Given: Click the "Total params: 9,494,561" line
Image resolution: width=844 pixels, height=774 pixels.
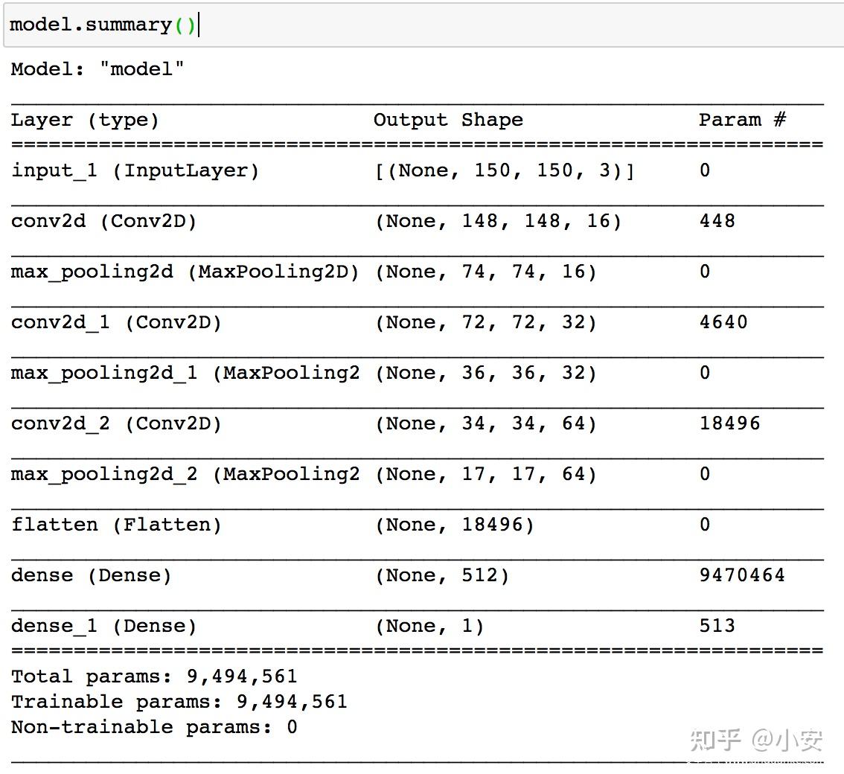Looking at the screenshot, I should (154, 677).
